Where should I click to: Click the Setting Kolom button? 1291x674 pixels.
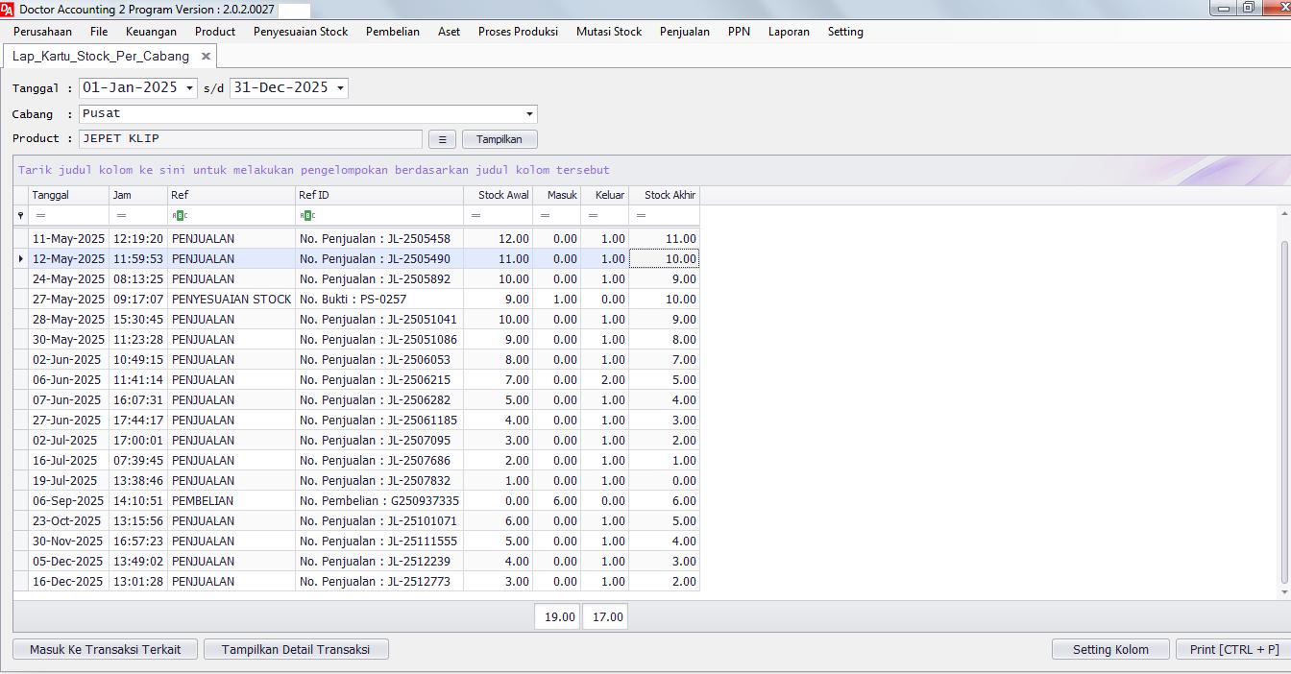coord(1110,649)
